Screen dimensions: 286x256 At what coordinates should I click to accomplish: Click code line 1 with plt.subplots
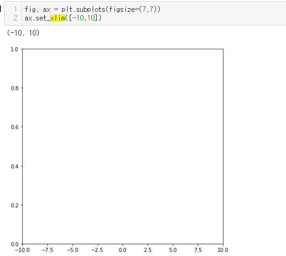(x=93, y=9)
